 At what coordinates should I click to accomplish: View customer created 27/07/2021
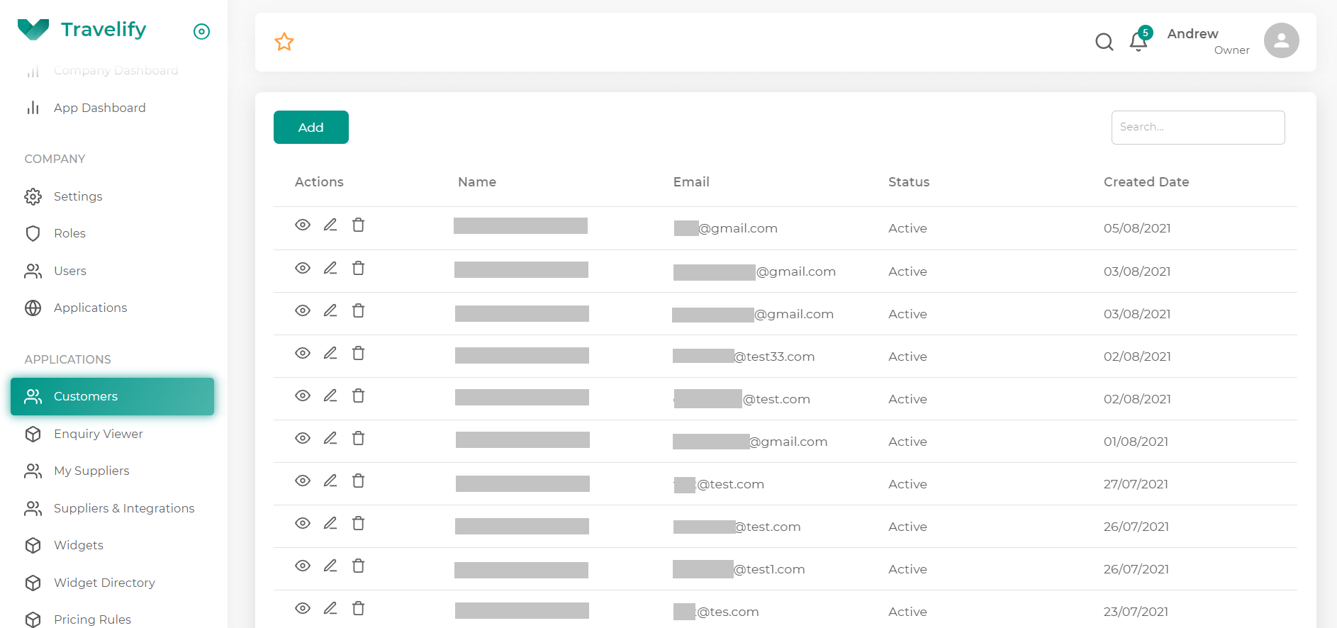[x=303, y=481]
